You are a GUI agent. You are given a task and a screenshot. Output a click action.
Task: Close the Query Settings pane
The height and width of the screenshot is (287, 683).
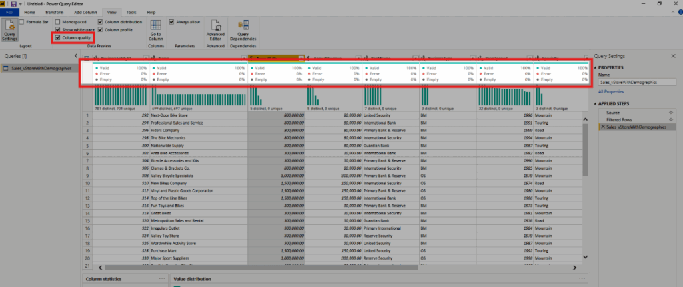tap(674, 56)
